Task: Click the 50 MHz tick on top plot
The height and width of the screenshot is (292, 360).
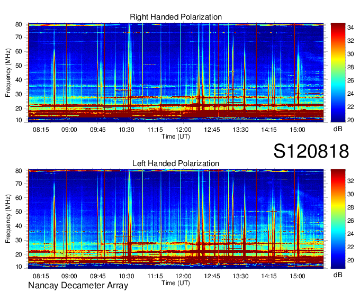Action: [x=19, y=66]
